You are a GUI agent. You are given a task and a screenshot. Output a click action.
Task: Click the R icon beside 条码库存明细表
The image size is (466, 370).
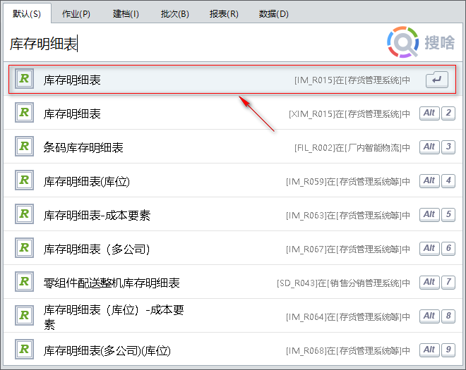pyautogui.click(x=25, y=147)
